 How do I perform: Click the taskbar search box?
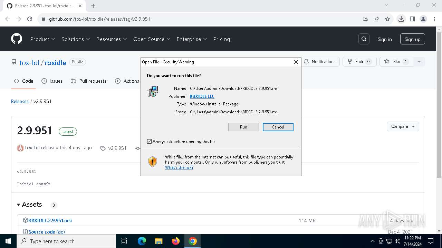66,241
